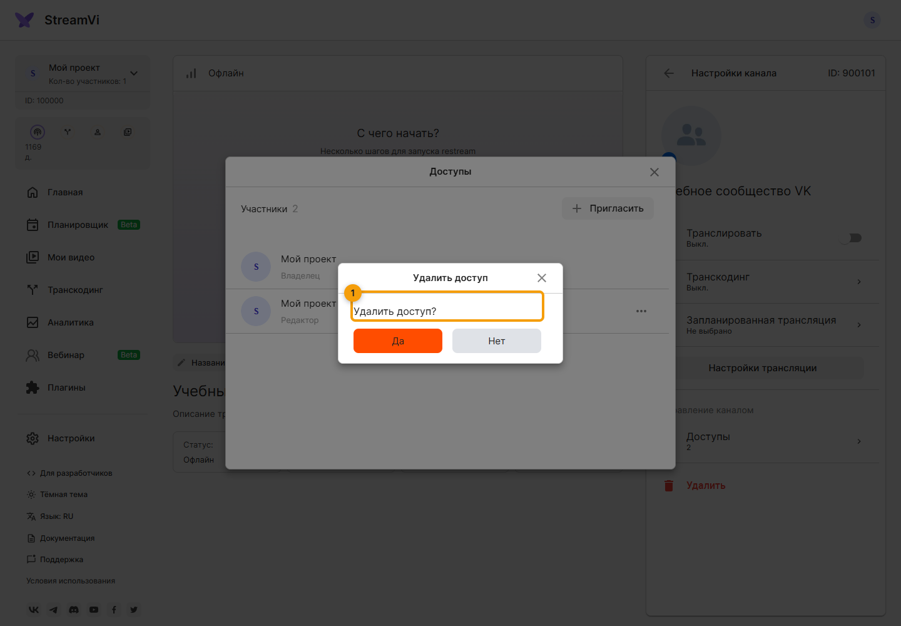Open the Язык: RU language selector
Screen dimensions: 901x626
point(50,516)
